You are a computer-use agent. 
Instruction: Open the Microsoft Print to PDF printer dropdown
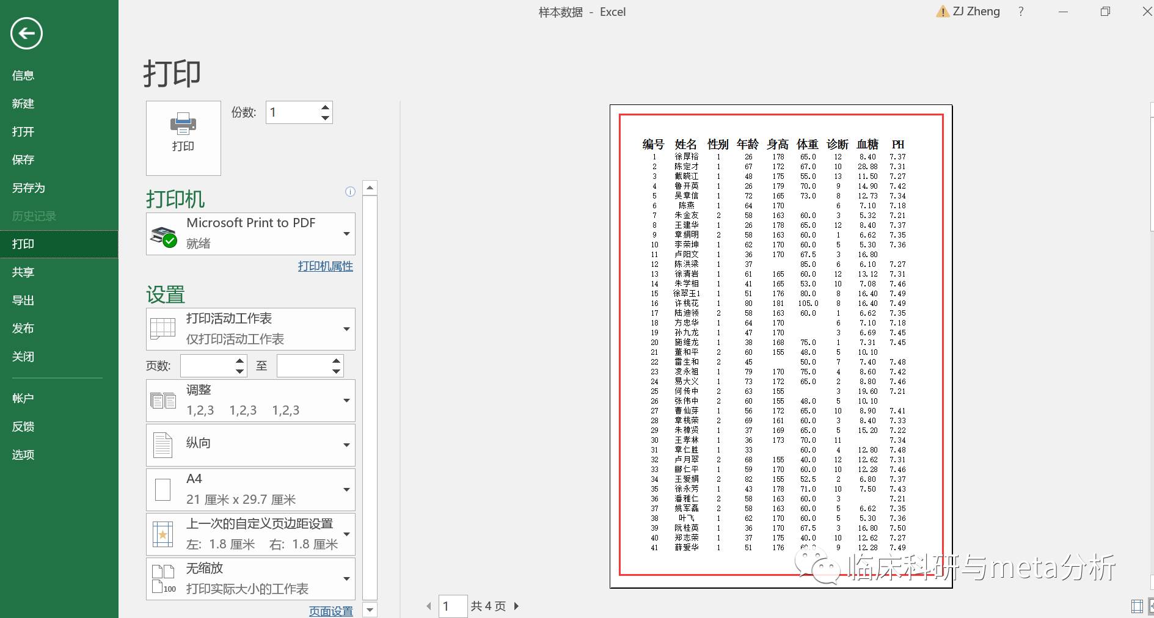[250, 234]
